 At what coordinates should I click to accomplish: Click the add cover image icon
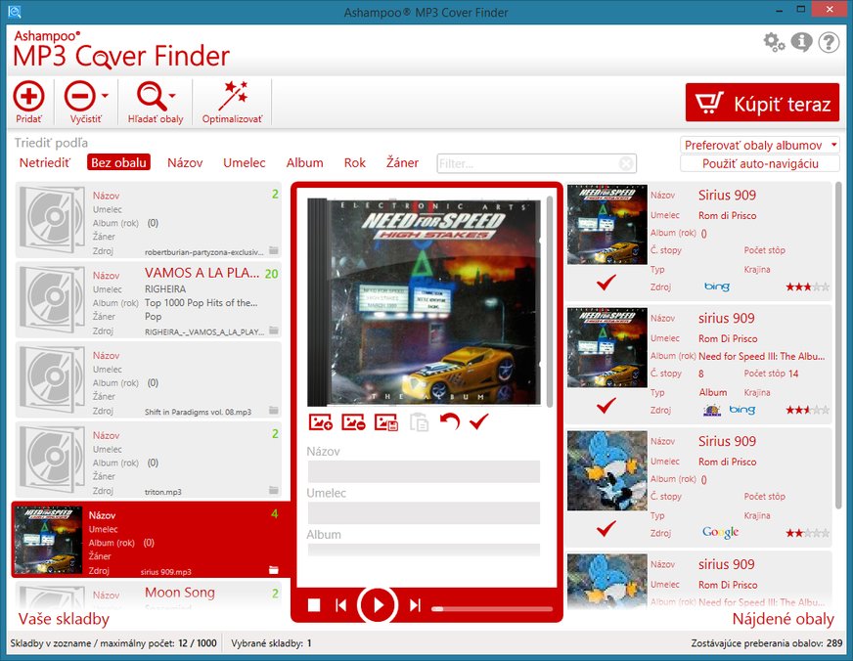point(321,422)
